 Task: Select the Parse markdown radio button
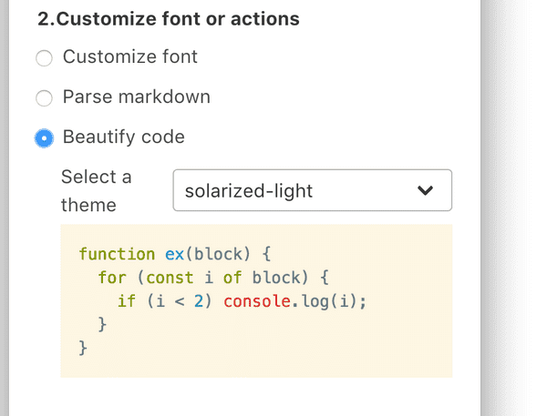point(44,98)
